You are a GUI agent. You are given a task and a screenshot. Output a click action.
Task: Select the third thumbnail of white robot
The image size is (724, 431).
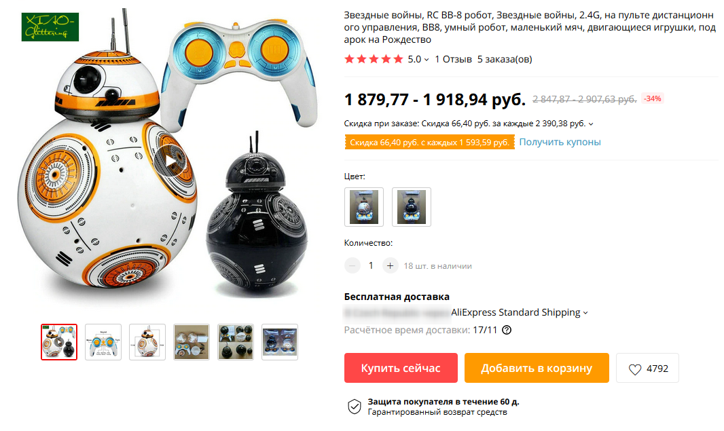[147, 342]
